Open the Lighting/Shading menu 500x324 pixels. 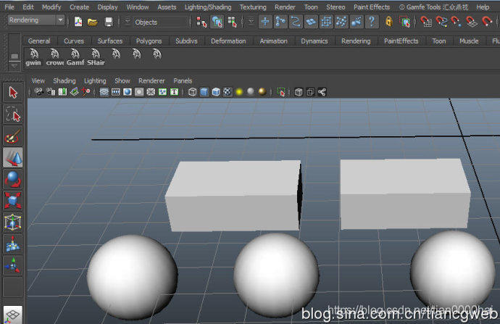(x=208, y=7)
